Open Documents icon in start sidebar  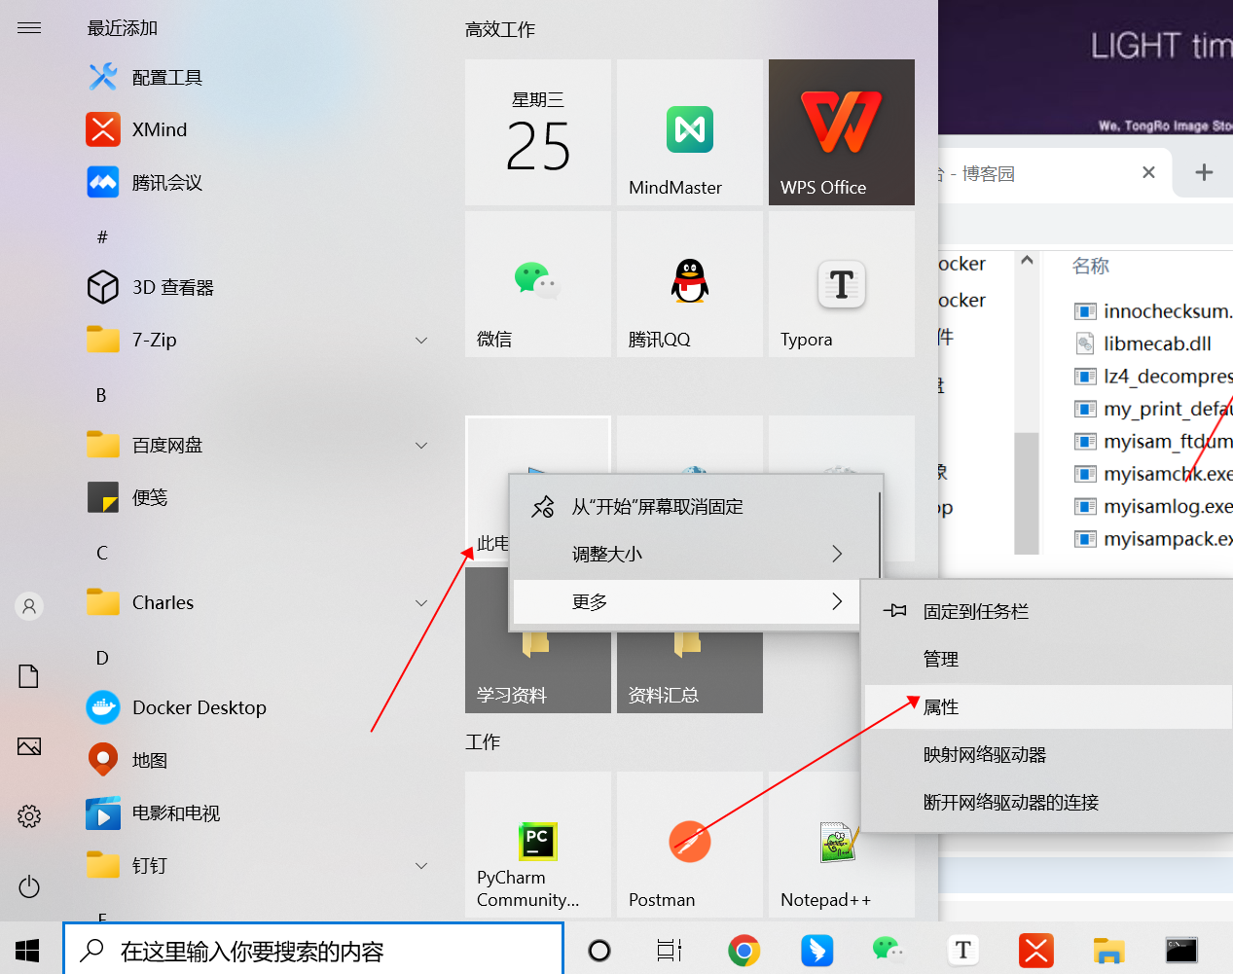(x=29, y=676)
